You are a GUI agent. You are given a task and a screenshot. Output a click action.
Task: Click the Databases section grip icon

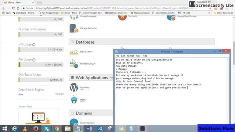(x=72, y=42)
